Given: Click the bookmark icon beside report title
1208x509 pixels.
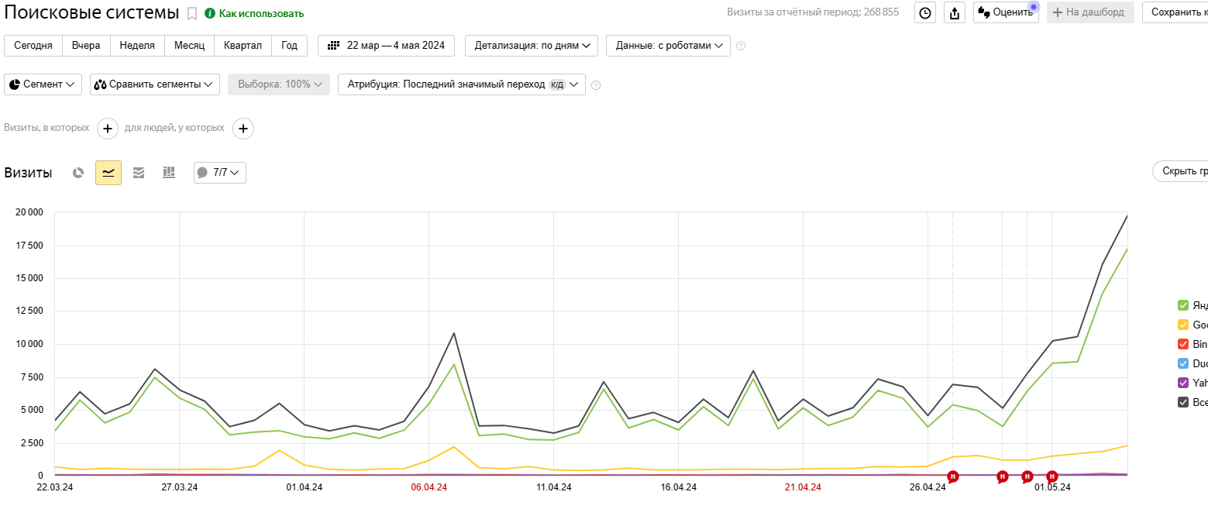Looking at the screenshot, I should [x=192, y=13].
